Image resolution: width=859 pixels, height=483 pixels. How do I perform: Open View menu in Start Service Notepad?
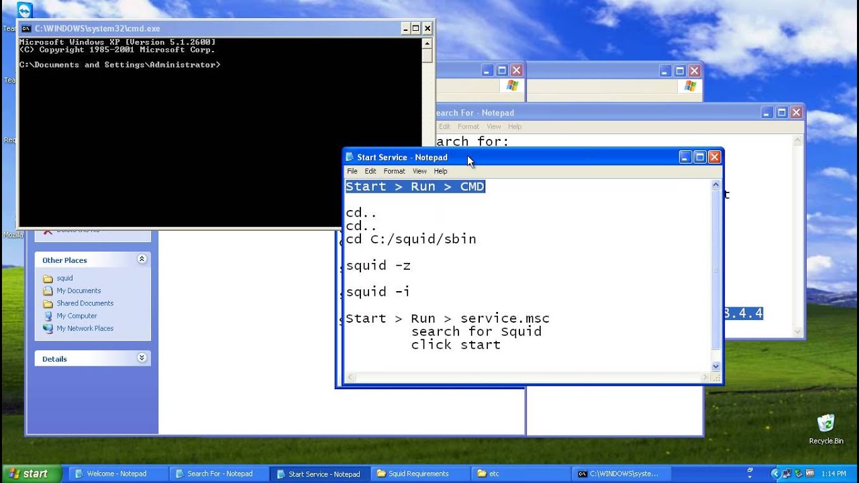pos(419,171)
